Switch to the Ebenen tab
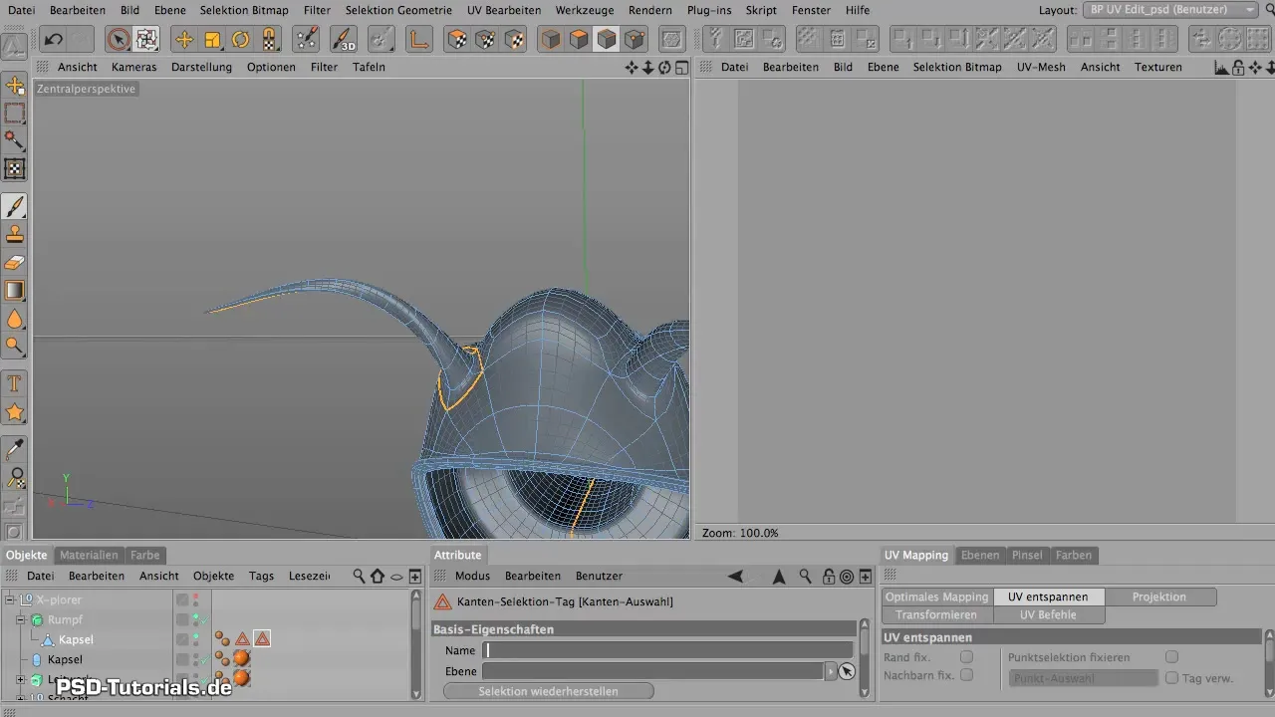This screenshot has width=1275, height=717. tap(979, 555)
